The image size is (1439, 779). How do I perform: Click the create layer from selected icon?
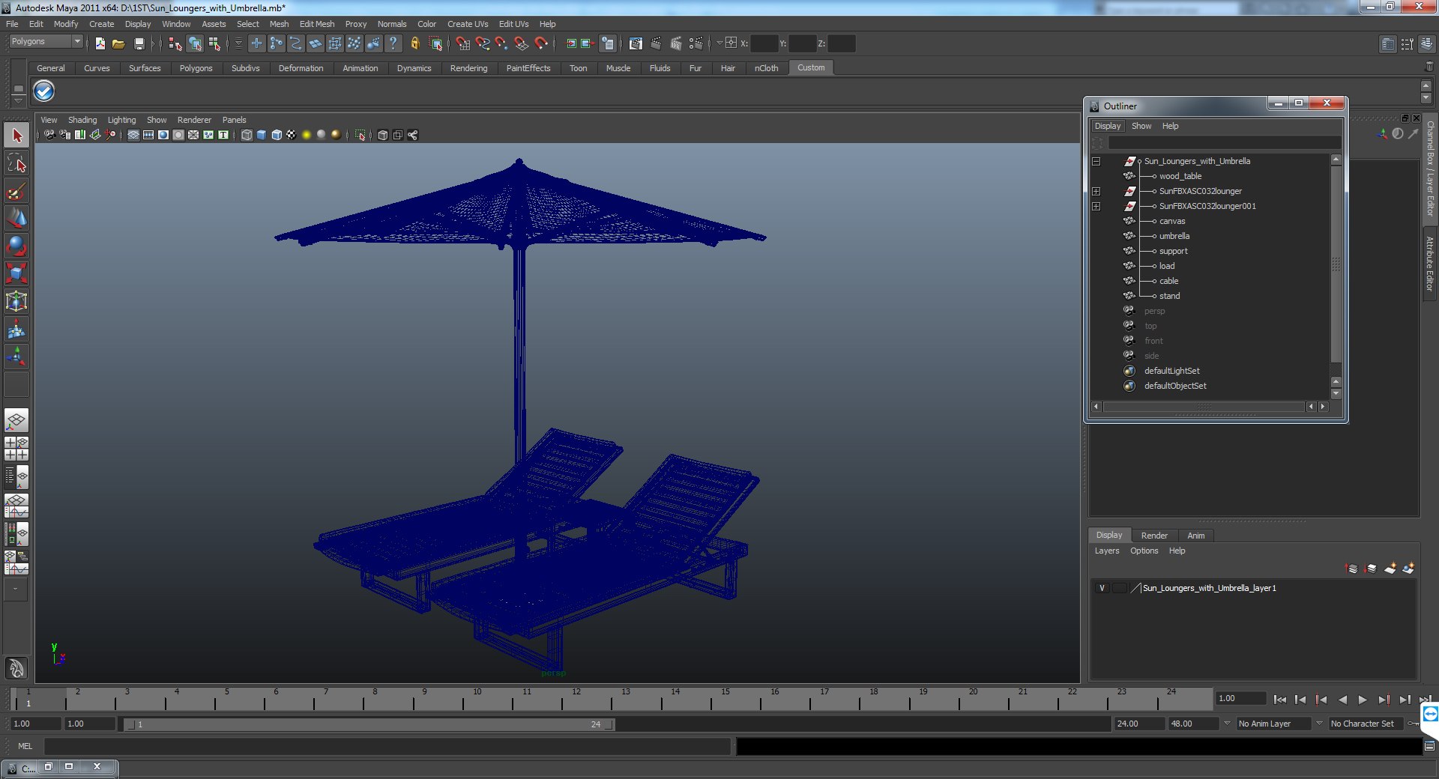click(1408, 569)
